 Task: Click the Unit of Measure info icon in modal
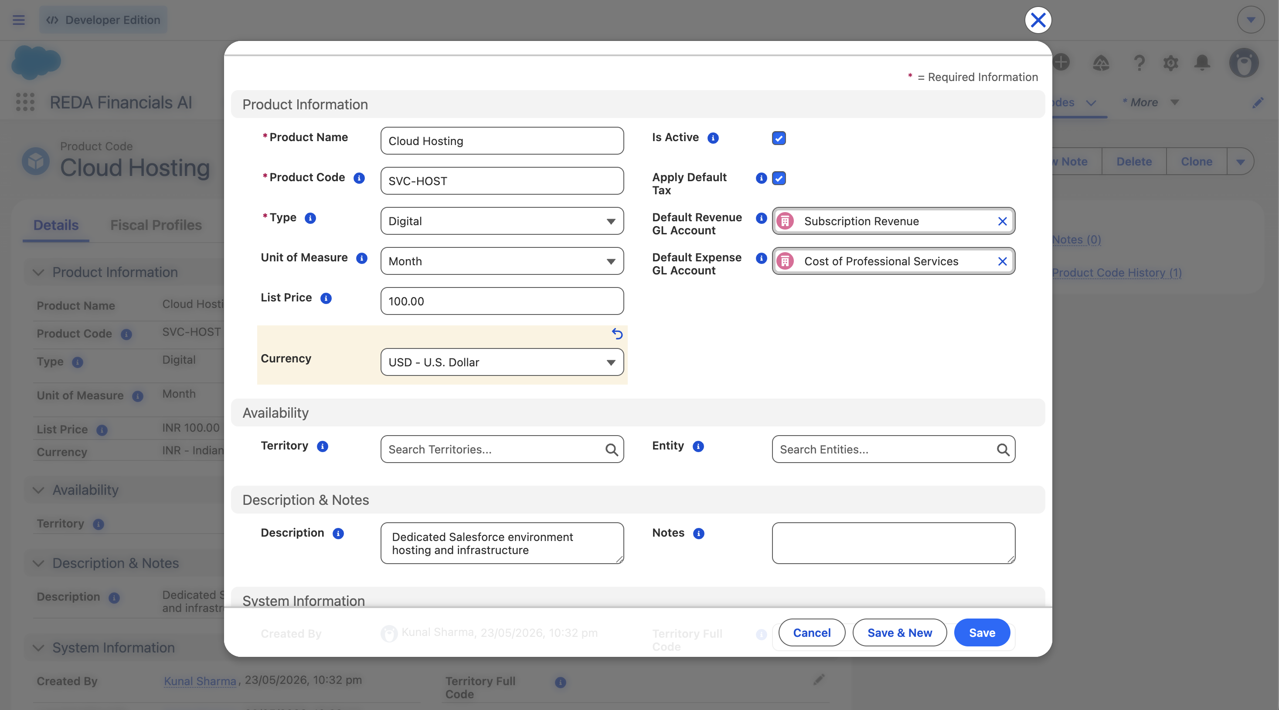362,258
